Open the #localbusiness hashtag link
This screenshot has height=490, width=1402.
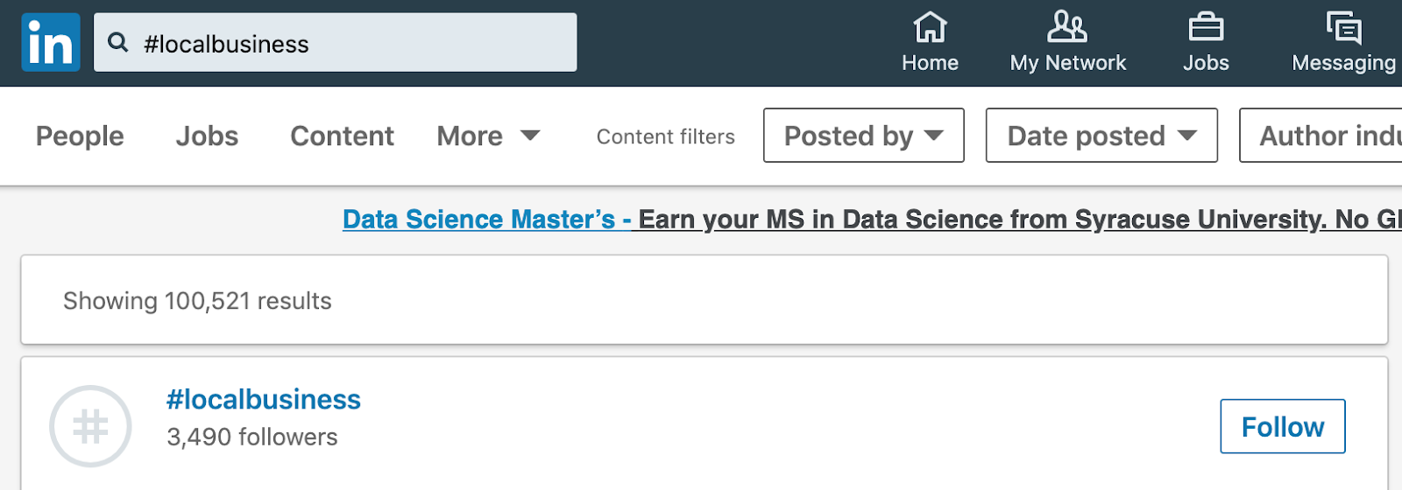pos(264,399)
